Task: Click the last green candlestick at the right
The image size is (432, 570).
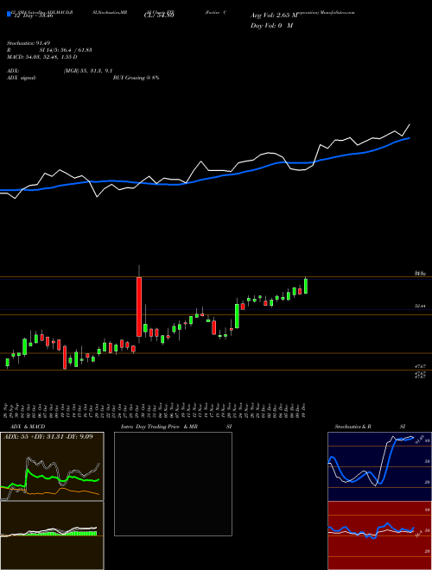Action: [306, 286]
